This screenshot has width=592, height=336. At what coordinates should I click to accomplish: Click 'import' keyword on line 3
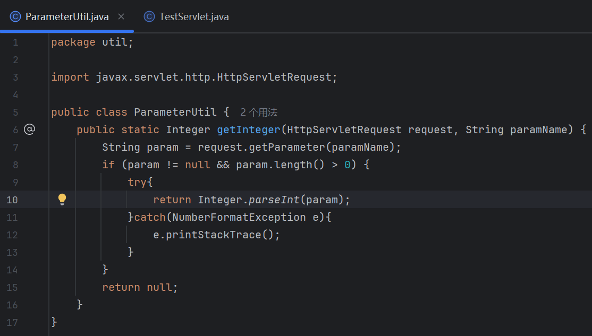(70, 77)
